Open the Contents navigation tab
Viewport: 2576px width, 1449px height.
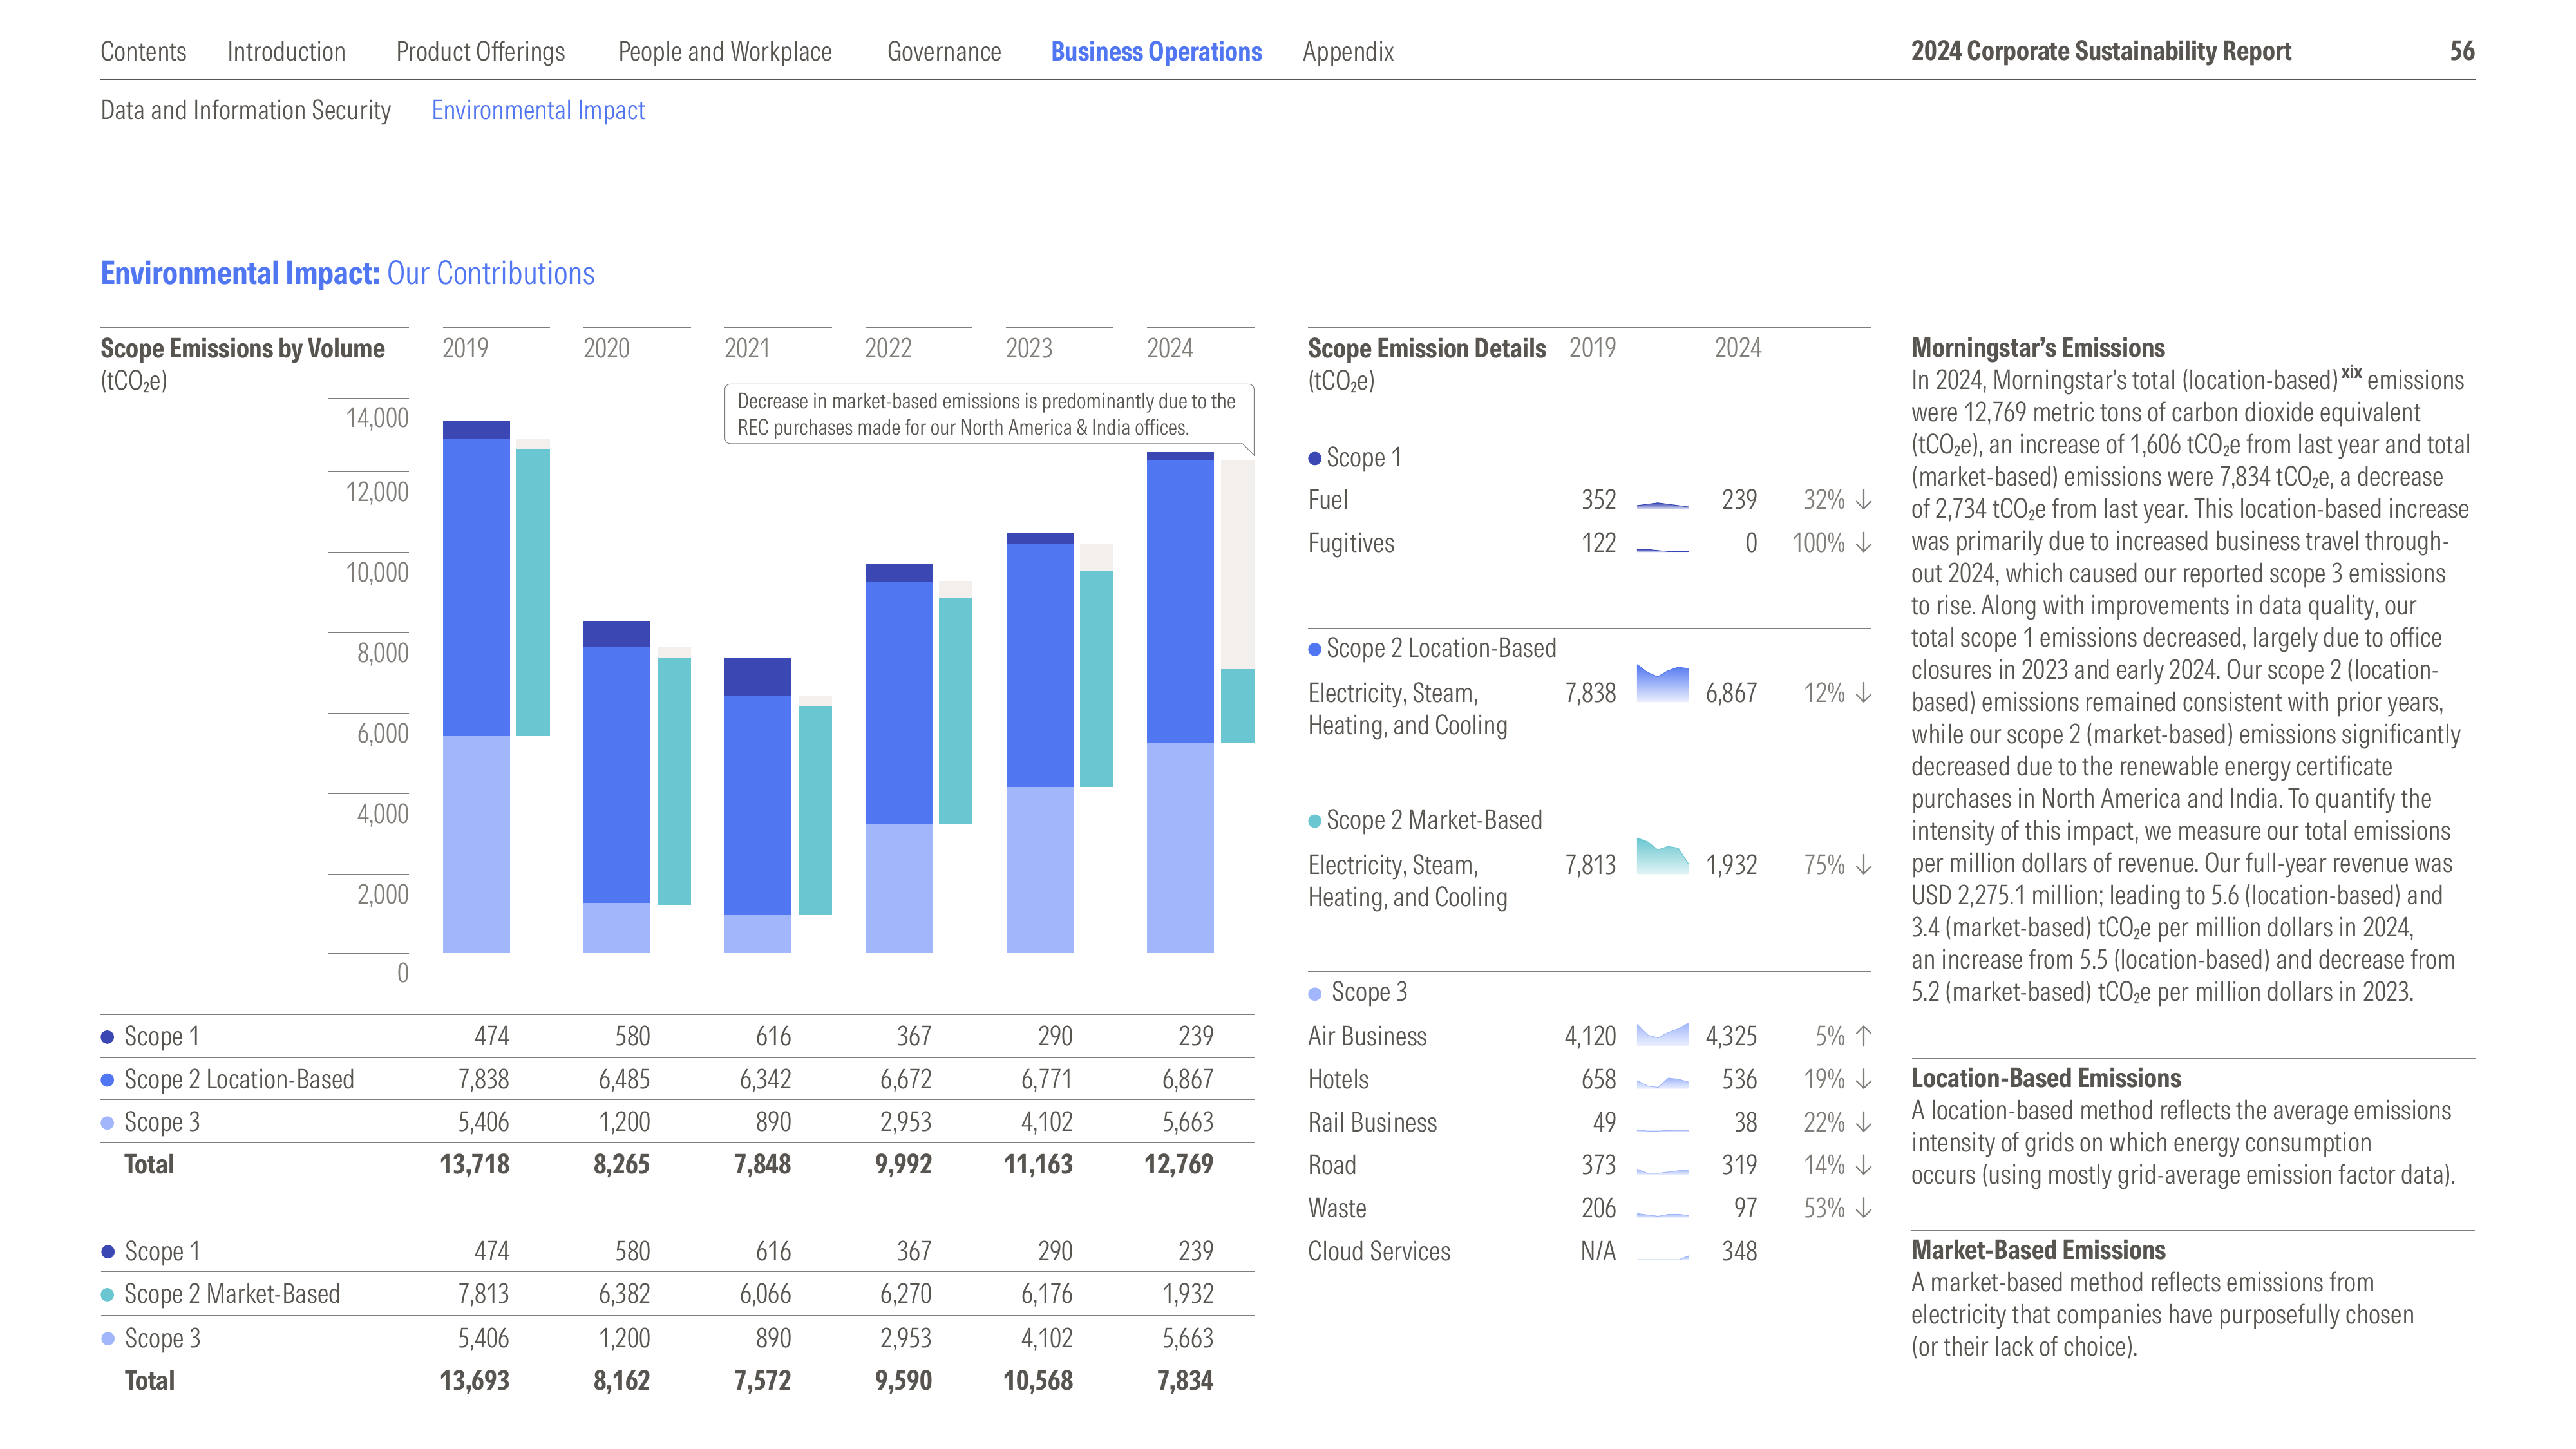[143, 51]
